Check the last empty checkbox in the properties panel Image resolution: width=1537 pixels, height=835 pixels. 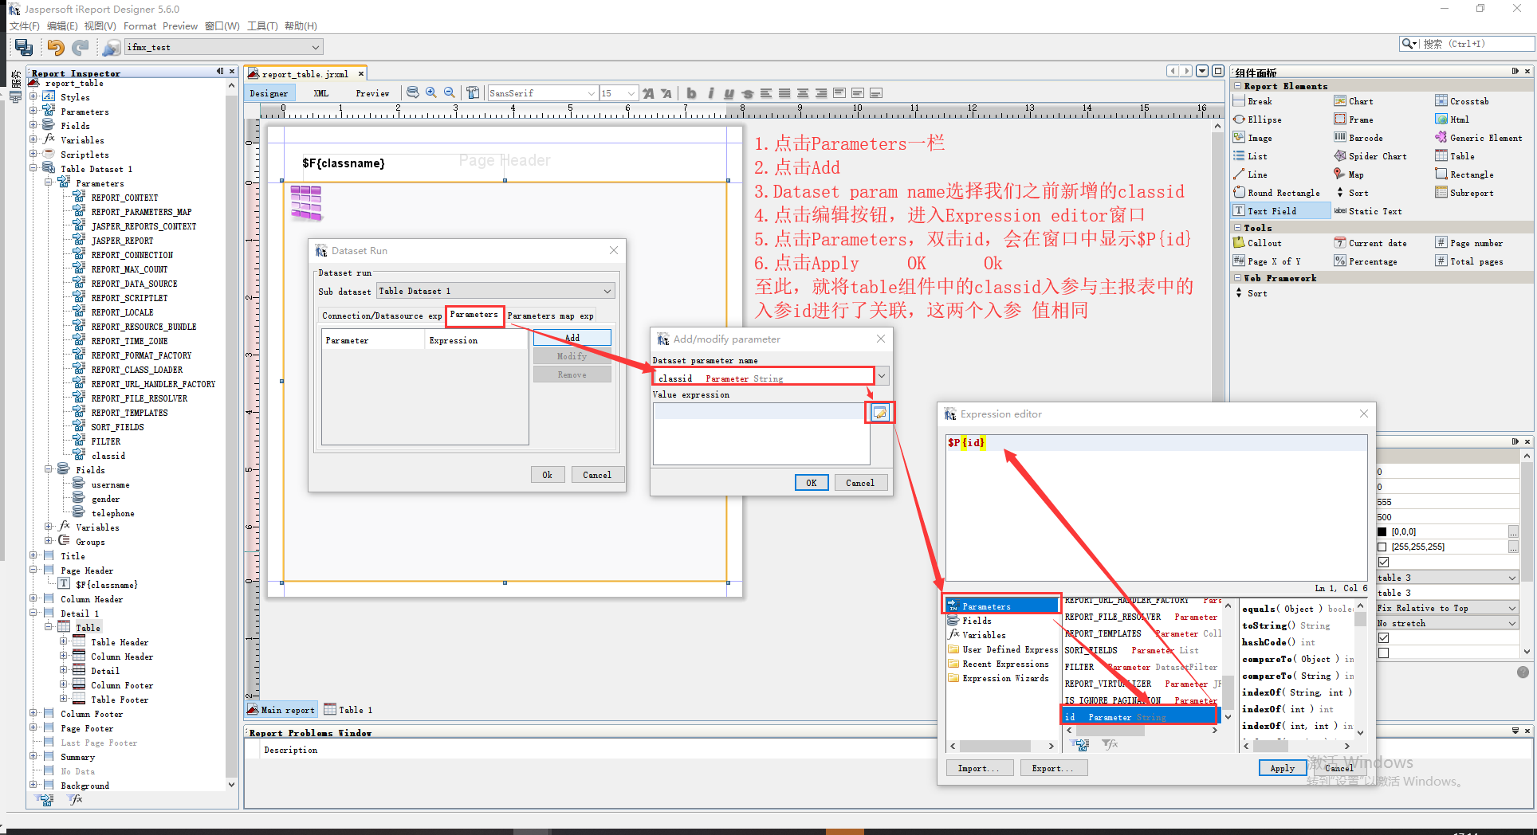point(1383,653)
